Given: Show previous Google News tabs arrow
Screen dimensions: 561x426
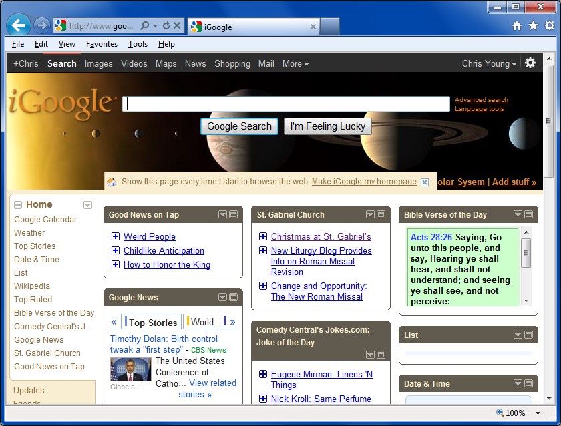Looking at the screenshot, I should pos(114,322).
